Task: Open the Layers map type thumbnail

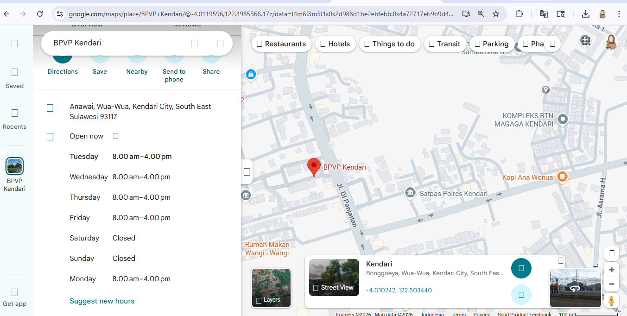Action: 271,288
